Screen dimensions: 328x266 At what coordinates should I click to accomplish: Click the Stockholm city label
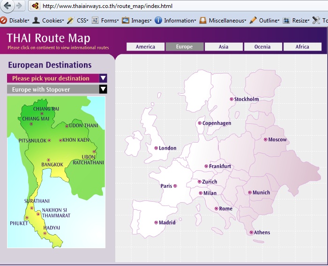(246, 99)
